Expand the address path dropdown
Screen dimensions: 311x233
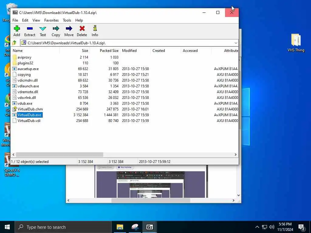coord(236,43)
